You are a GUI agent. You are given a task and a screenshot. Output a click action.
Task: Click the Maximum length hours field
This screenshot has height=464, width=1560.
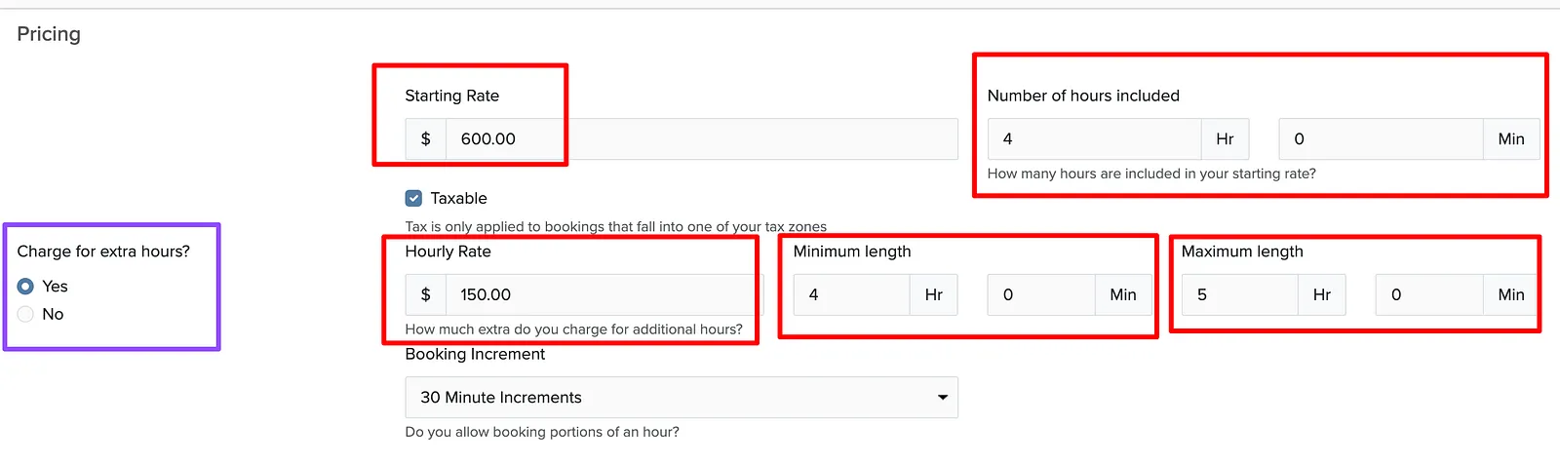(x=1239, y=294)
